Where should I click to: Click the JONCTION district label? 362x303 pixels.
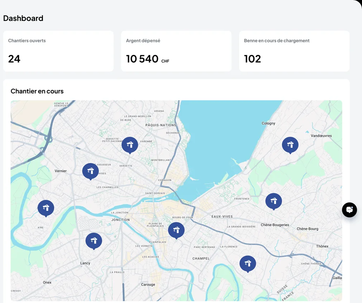click(120, 220)
